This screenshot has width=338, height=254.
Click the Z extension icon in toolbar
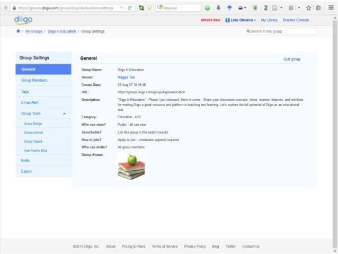pyautogui.click(x=266, y=8)
